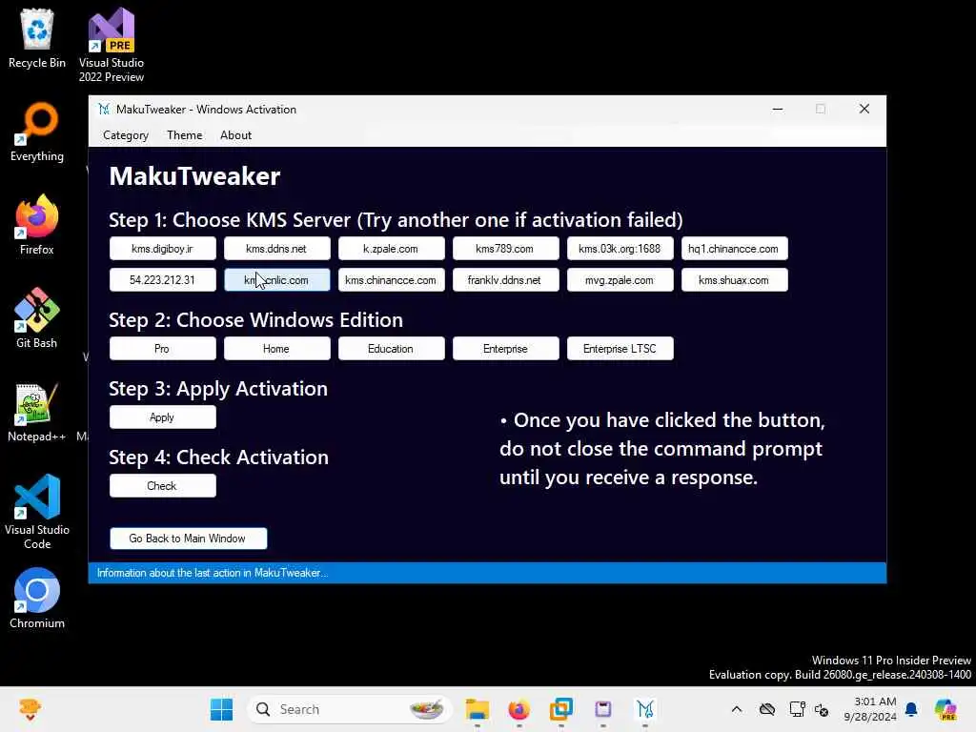The width and height of the screenshot is (976, 732).
Task: Open the Theme menu
Action: pyautogui.click(x=184, y=135)
